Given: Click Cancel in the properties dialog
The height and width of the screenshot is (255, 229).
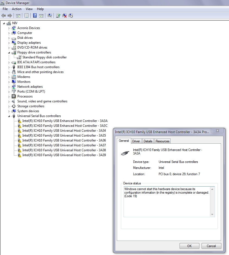Looking at the screenshot, I should 211,246.
